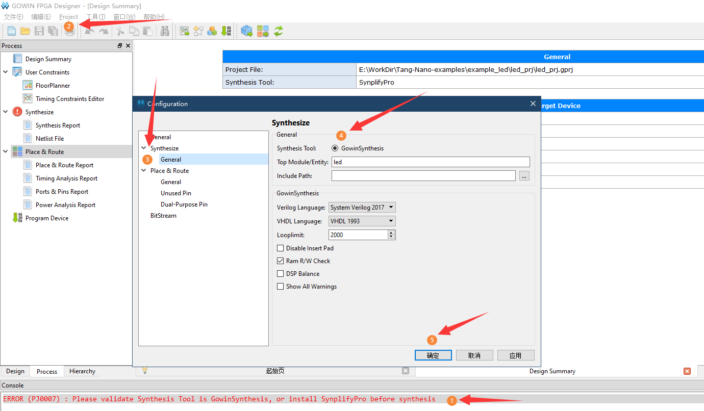Viewport: 704px width, 411px height.
Task: Open the 编辑(E) menu
Action: click(41, 17)
